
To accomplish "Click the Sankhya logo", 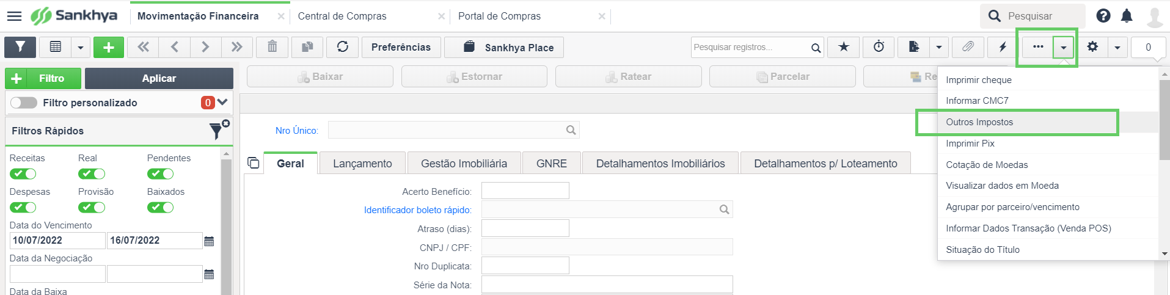I will tap(74, 16).
